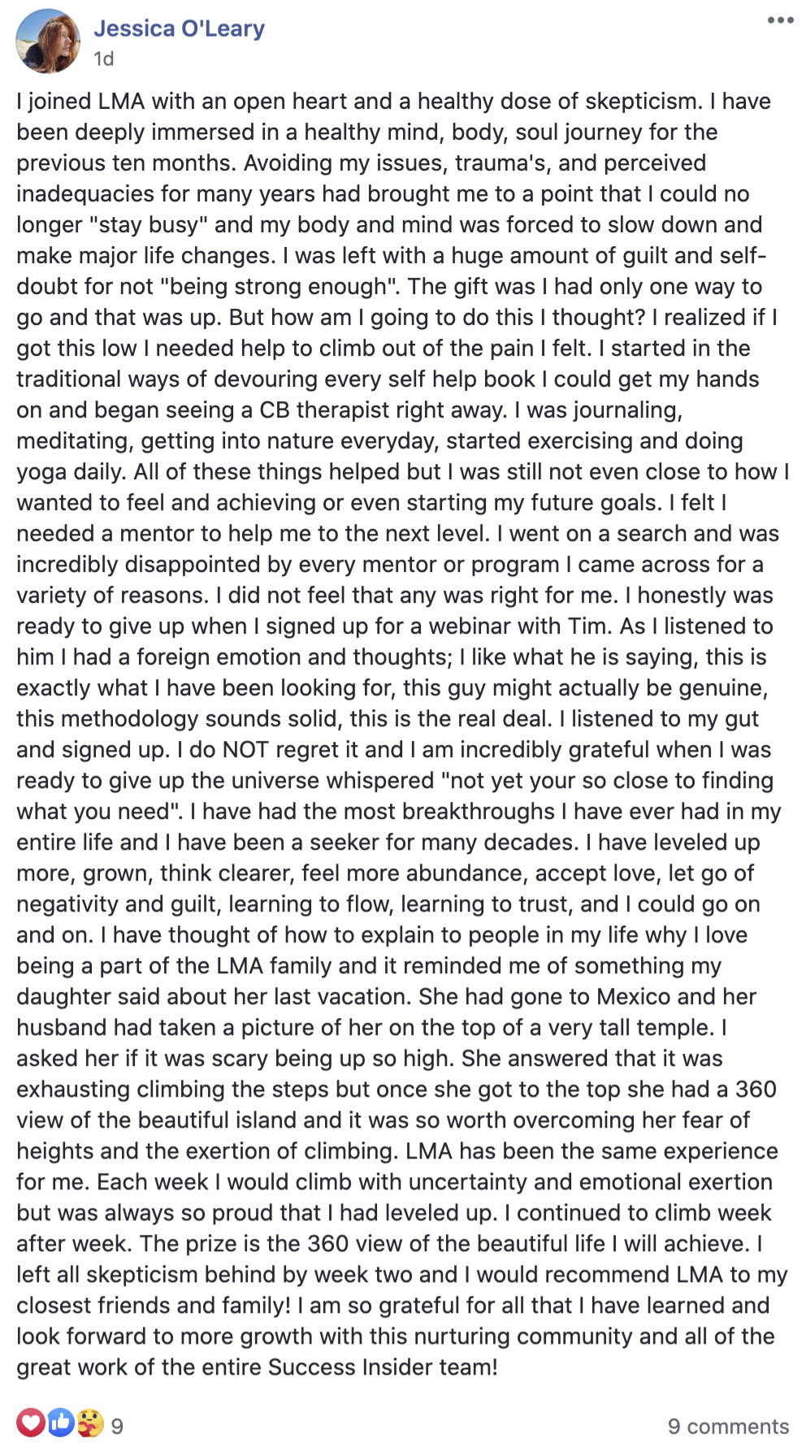Open Jessica O'Leary's profile picture
The image size is (806, 1447).
[48, 41]
